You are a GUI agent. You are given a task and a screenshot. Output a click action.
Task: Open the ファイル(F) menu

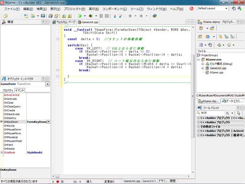pyautogui.click(x=12, y=9)
